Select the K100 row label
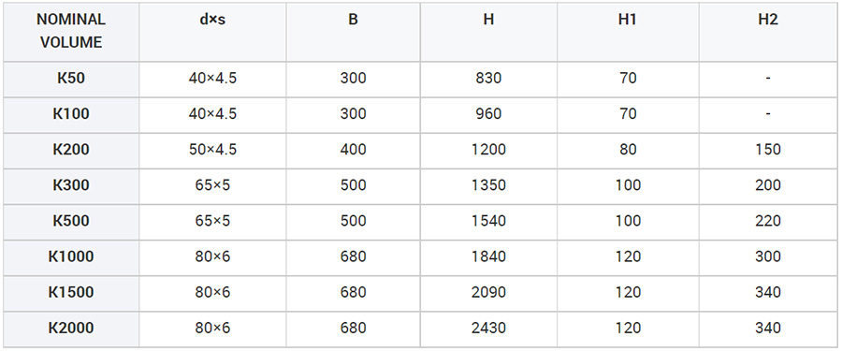The width and height of the screenshot is (842, 351). 71,114
